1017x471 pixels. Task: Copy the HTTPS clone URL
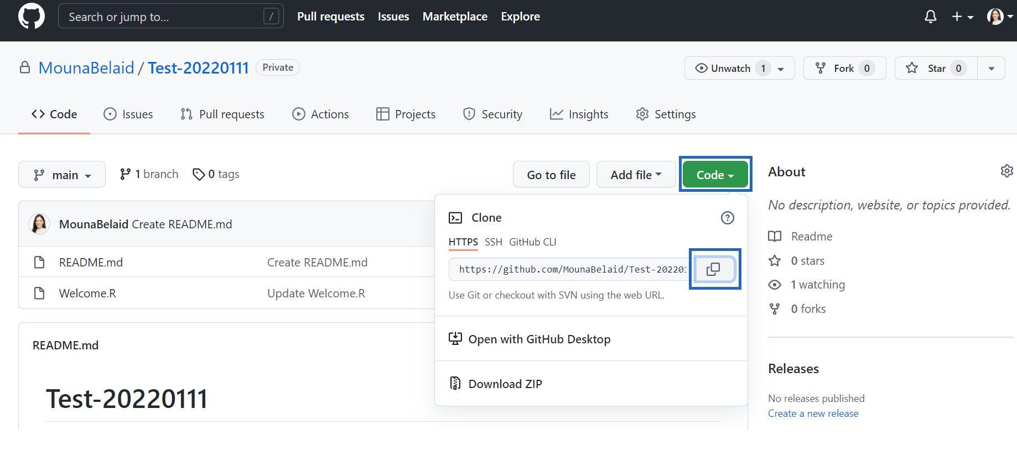point(714,269)
